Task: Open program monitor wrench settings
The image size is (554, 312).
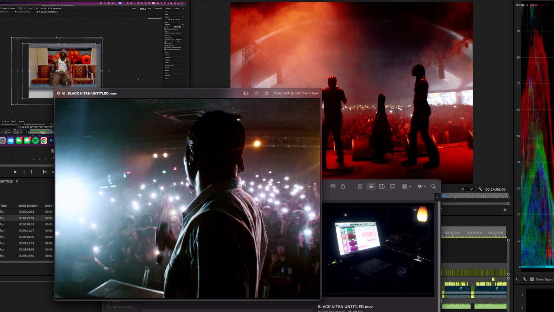Action: coord(480,189)
